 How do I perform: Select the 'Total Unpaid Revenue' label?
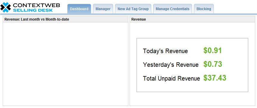pyautogui.click(x=172, y=78)
